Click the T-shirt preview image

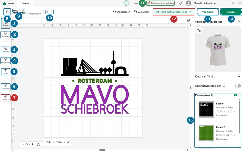(218, 50)
